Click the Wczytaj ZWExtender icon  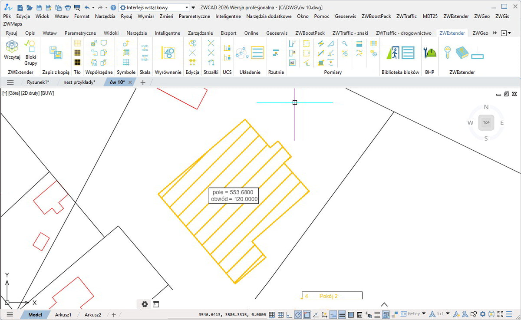click(x=12, y=50)
